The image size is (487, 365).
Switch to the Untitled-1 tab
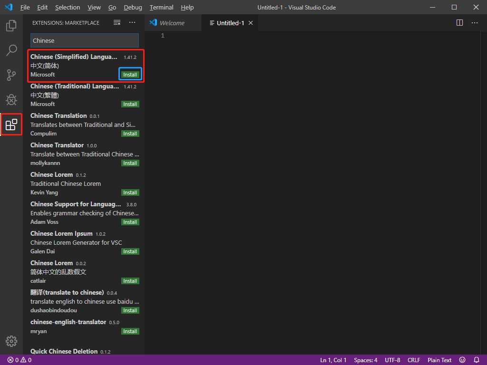(x=230, y=23)
